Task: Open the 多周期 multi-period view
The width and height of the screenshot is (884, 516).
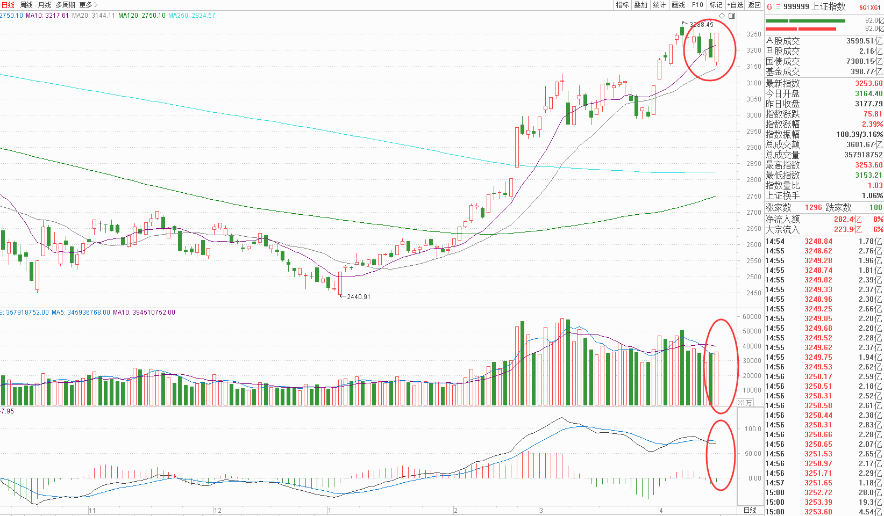Action: [x=65, y=5]
